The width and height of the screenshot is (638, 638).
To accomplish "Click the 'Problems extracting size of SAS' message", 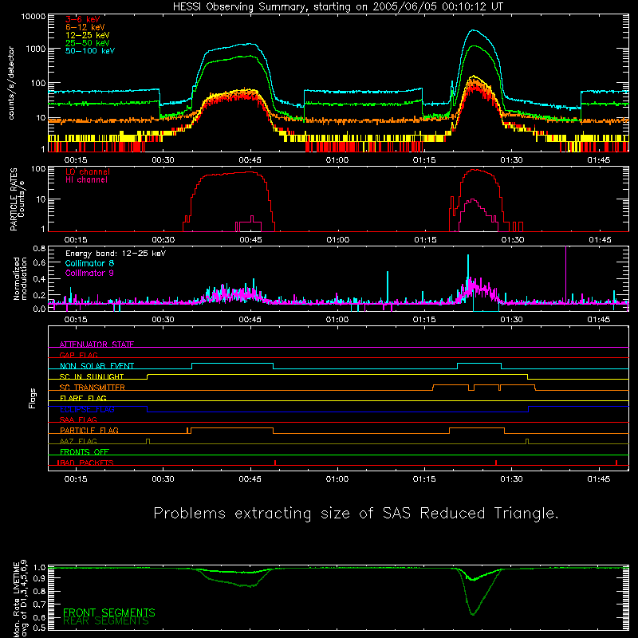I will tap(356, 514).
